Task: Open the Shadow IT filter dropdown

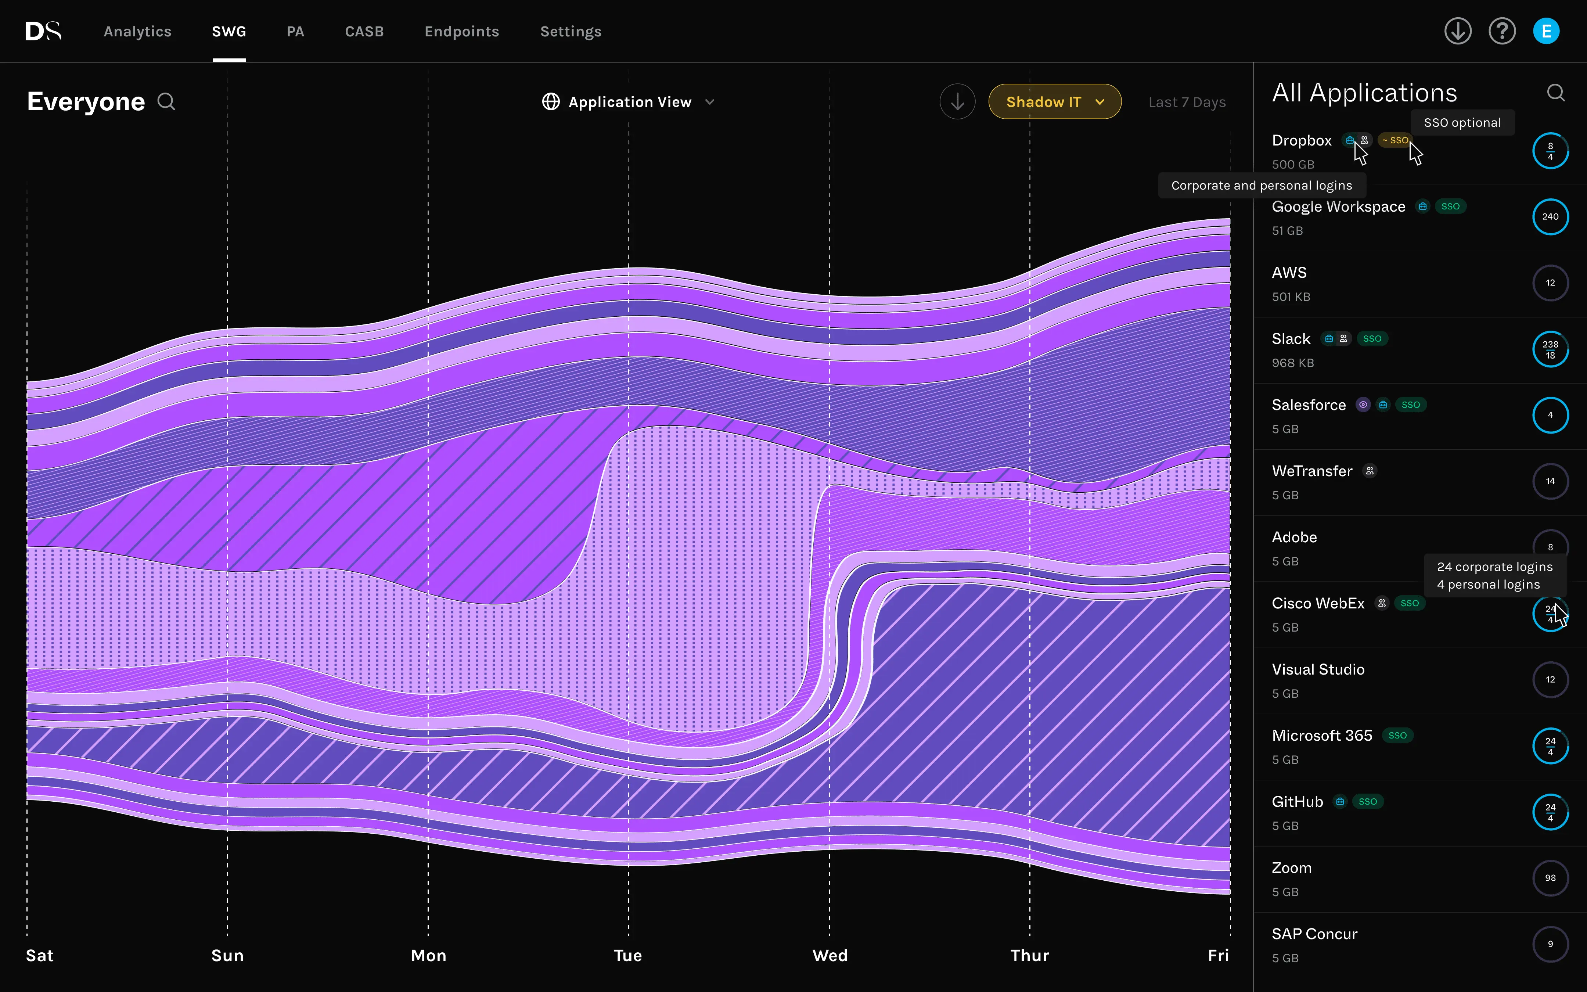Action: pos(1054,102)
